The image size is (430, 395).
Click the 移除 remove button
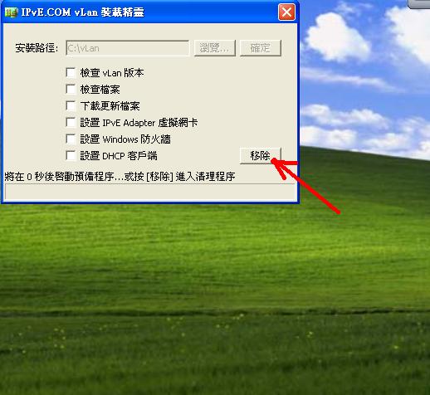261,156
